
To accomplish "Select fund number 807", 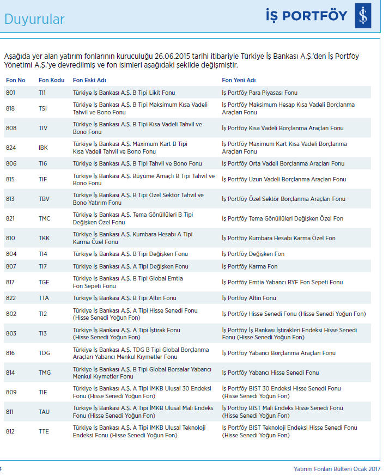I will 11,266.
